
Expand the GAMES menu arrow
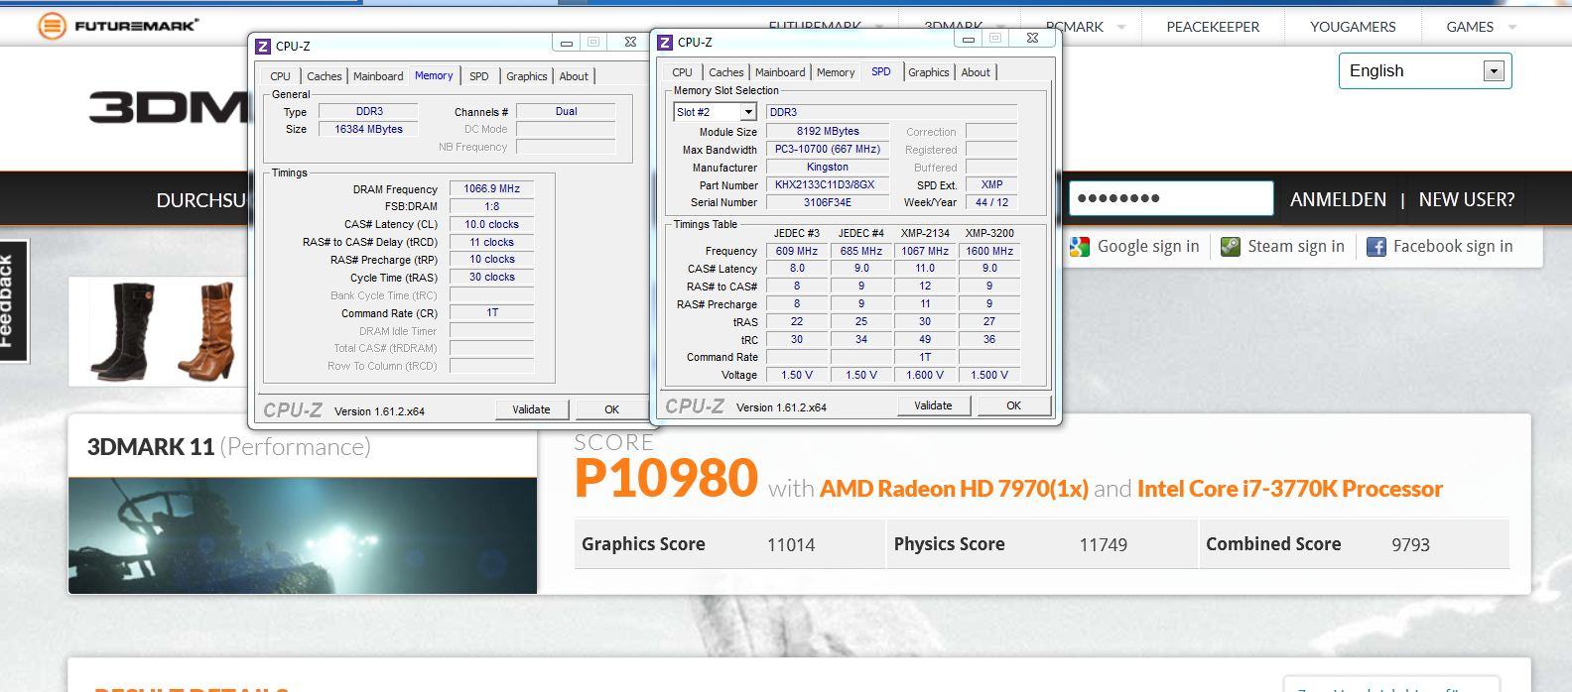point(1512,27)
